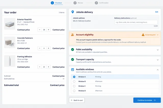Click the Jobsite delivery location pin icon
Viewport: 163px width, 108px height.
(x=73, y=12)
